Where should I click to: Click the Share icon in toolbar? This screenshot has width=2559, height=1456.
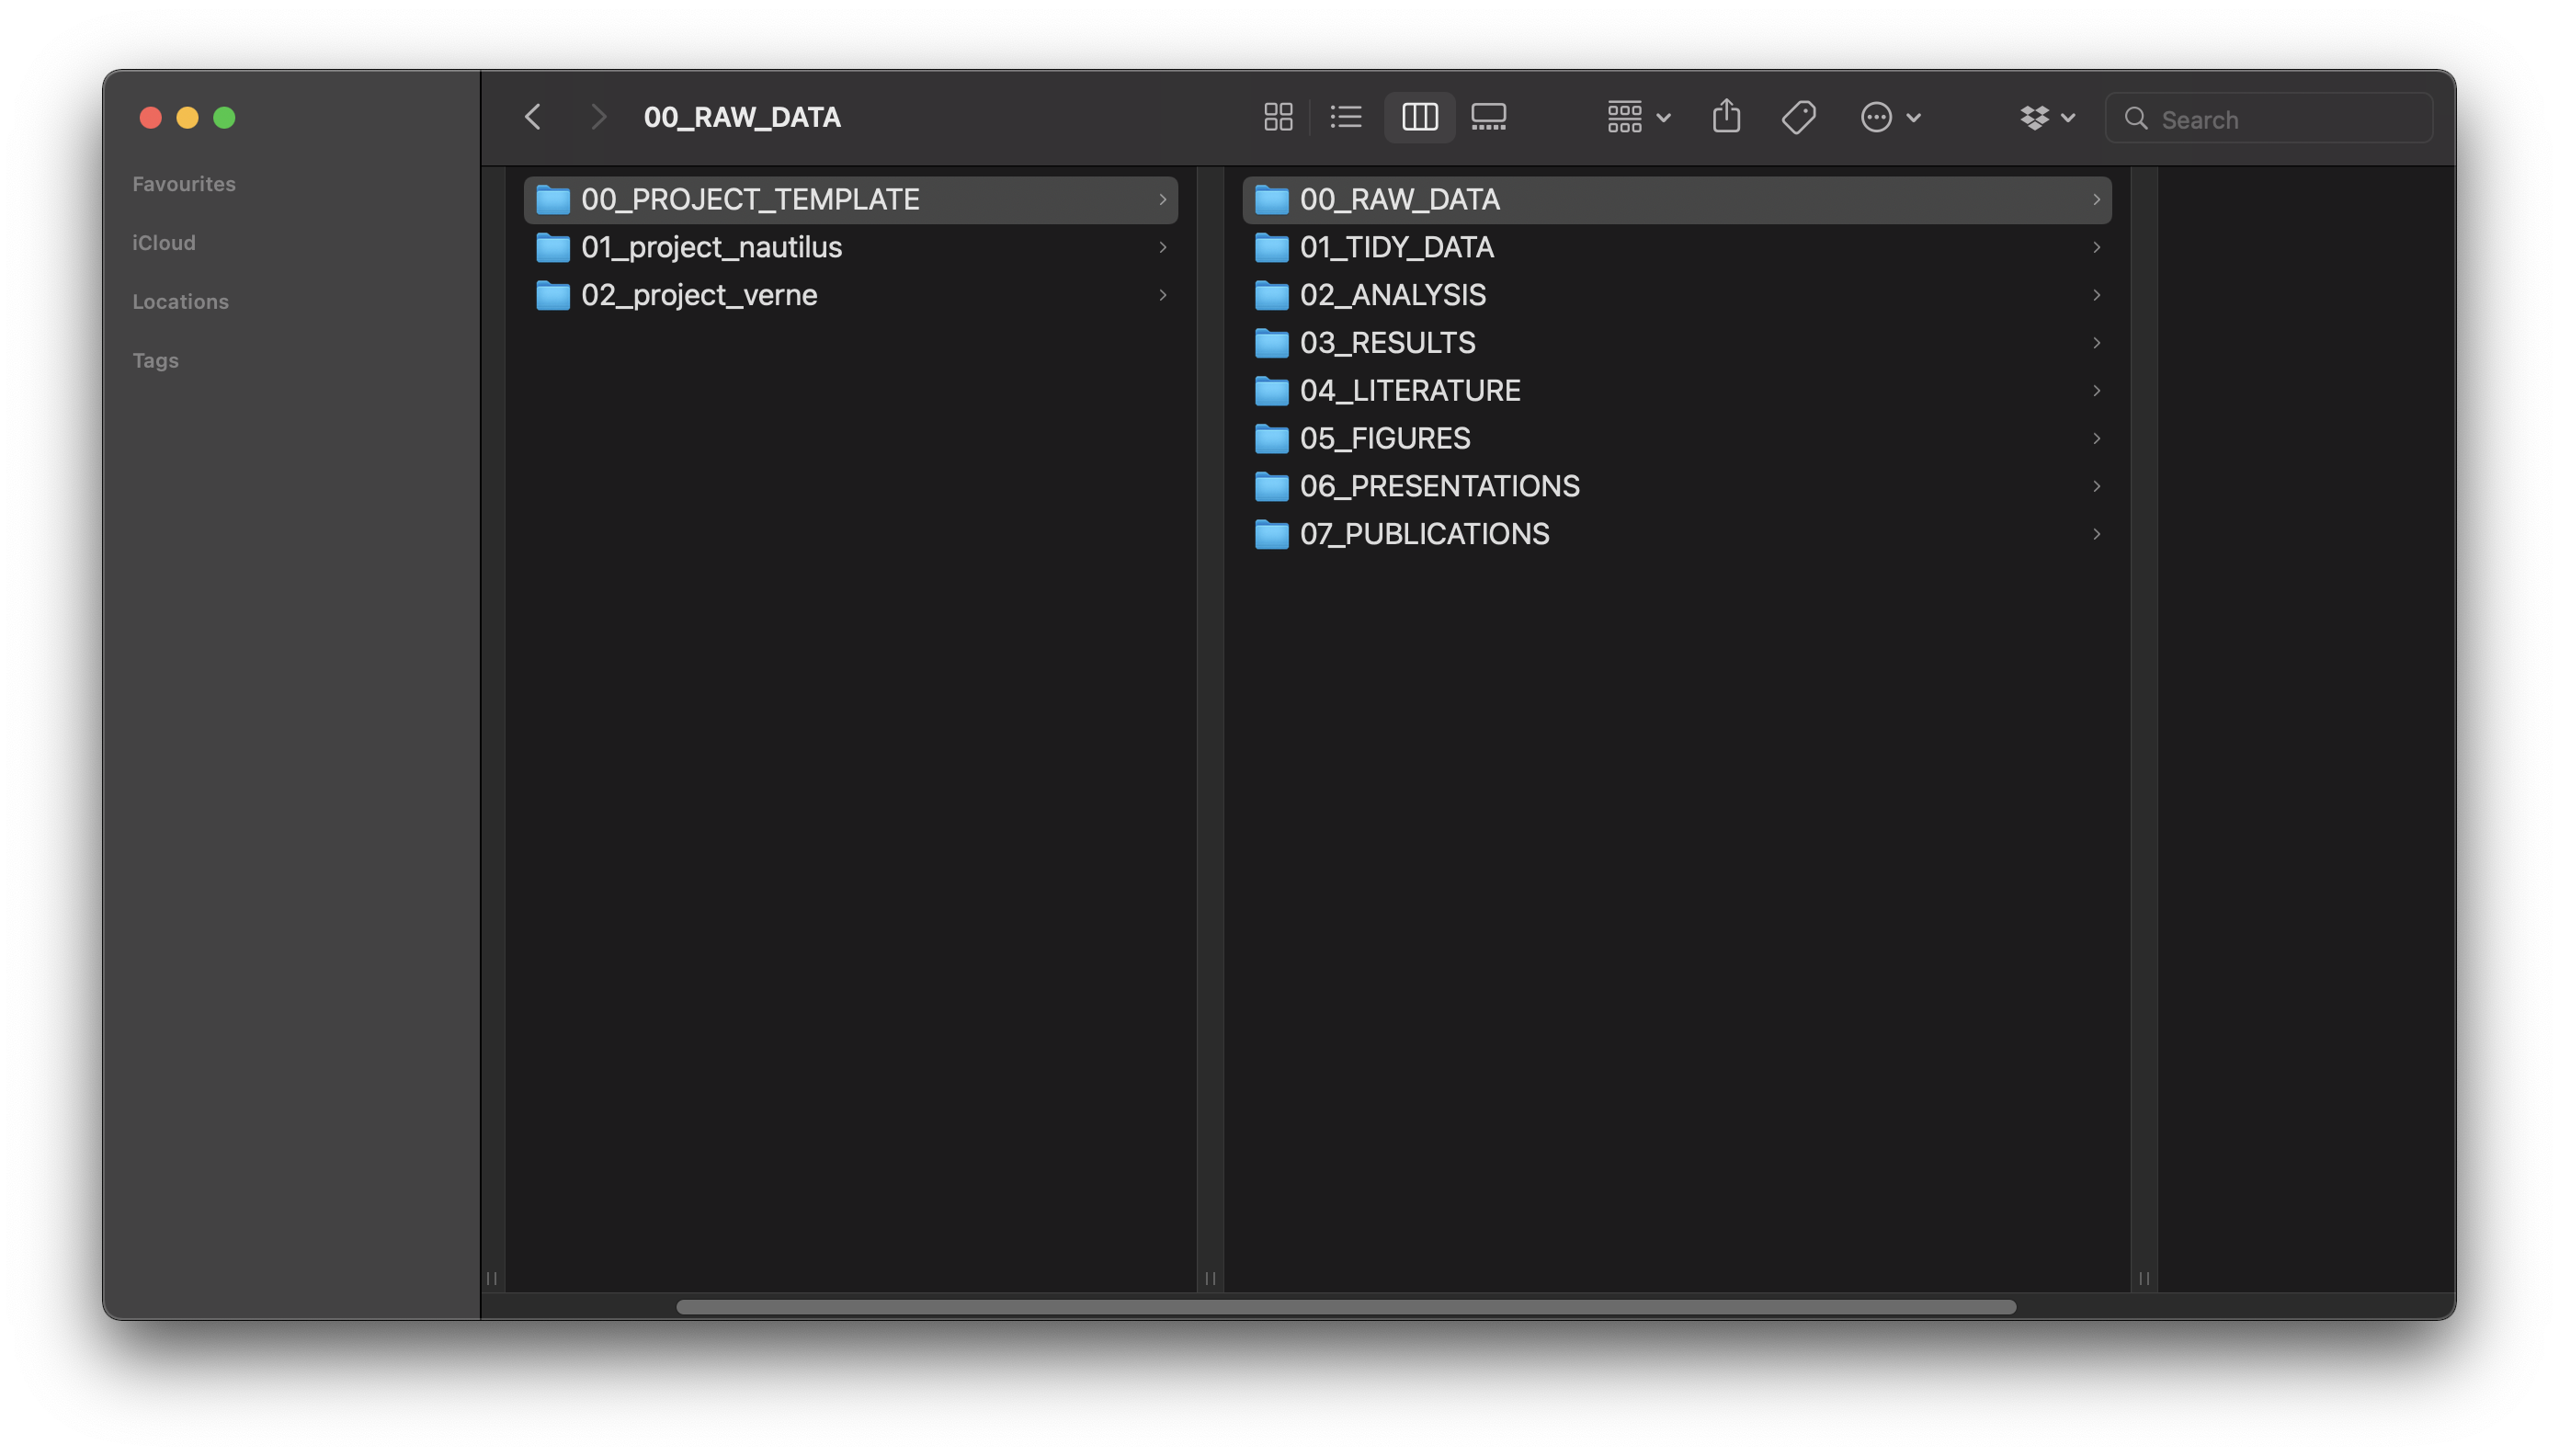1726,118
